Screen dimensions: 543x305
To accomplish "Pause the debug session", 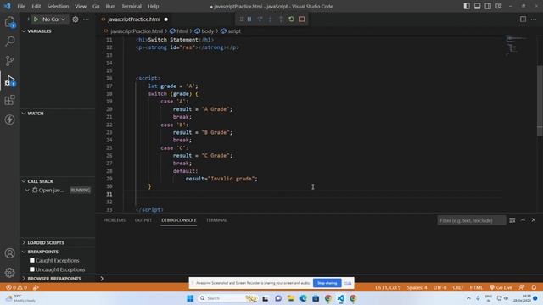I will click(249, 19).
